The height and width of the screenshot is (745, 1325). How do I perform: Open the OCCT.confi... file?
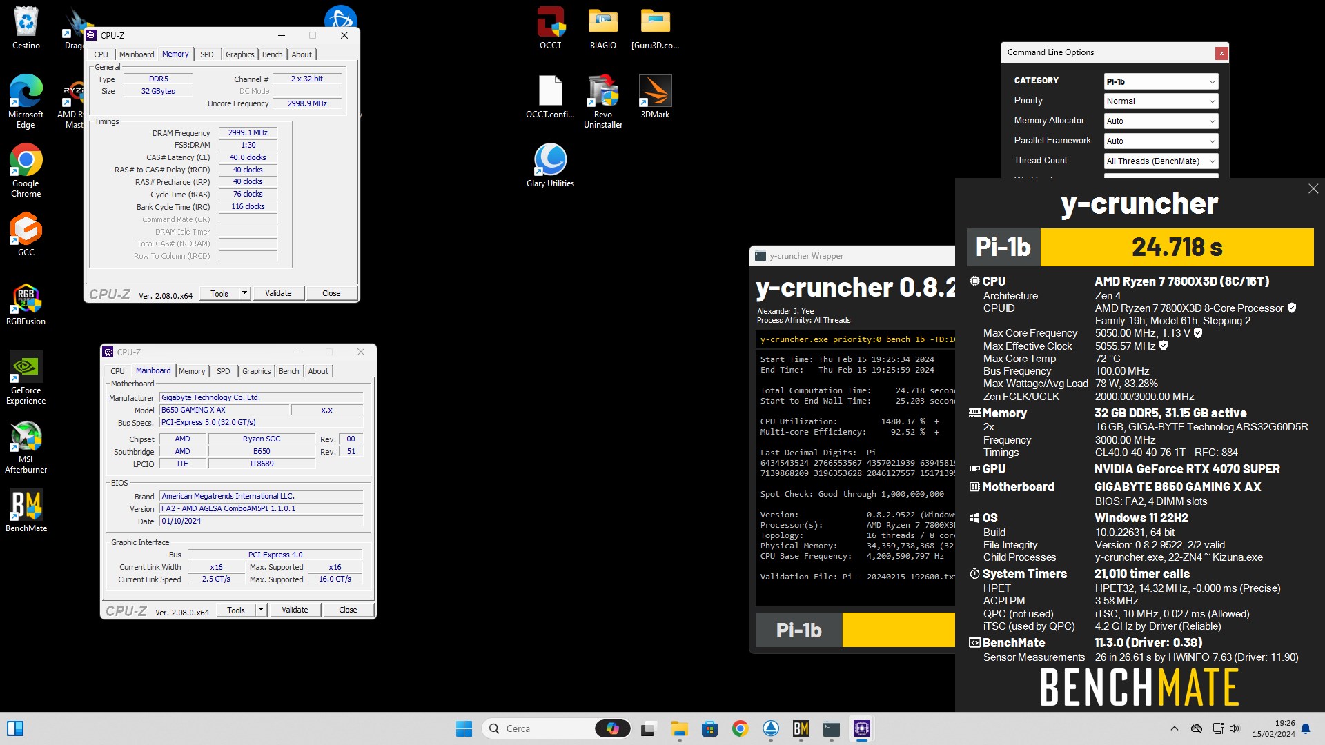550,97
